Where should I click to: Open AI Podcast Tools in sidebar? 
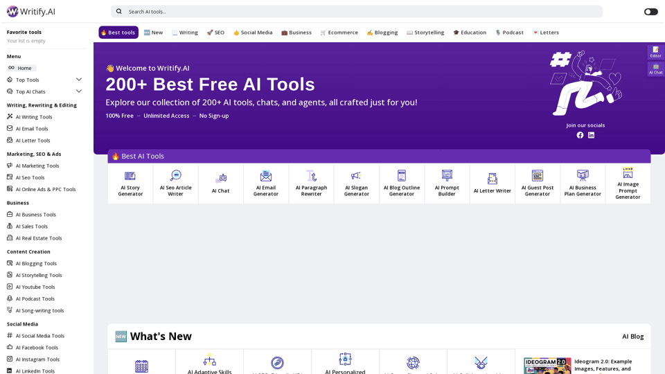[30, 299]
